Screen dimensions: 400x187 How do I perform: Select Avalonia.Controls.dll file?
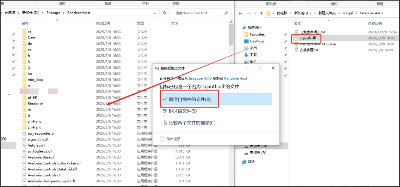(x=45, y=175)
